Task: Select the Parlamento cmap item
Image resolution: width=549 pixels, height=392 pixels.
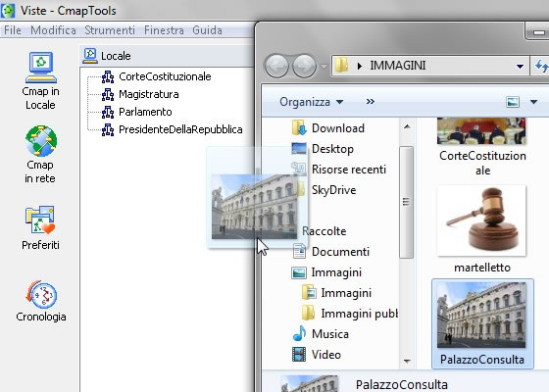Action: [x=136, y=112]
